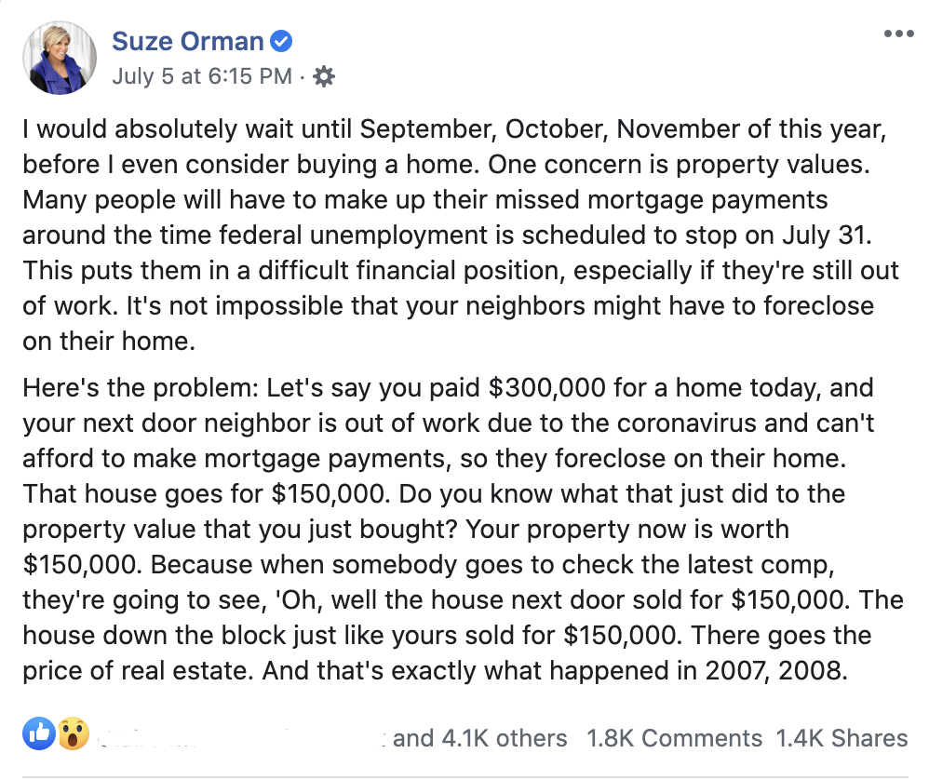Image resolution: width=929 pixels, height=780 pixels.
Task: Open Suze Orman's profile picture
Action: coord(59,57)
